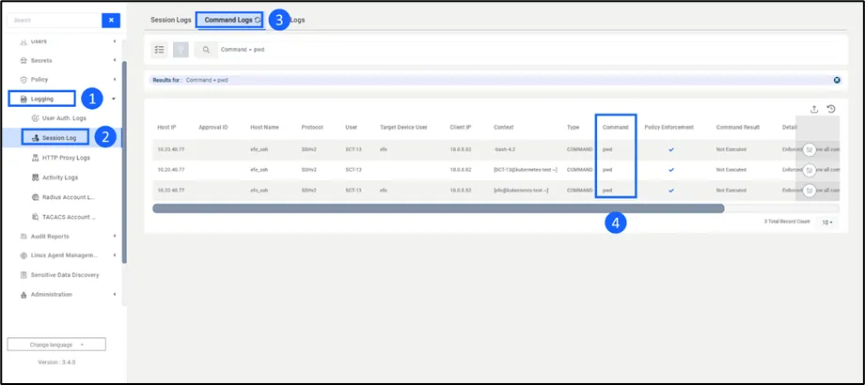Click the filter funnel icon
The width and height of the screenshot is (865, 385).
click(x=181, y=50)
